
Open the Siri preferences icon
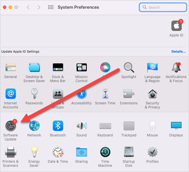pos(105,67)
